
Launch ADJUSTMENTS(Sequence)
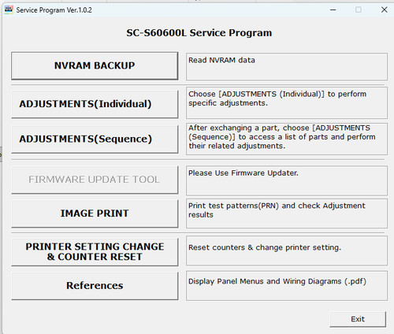pyautogui.click(x=95, y=139)
